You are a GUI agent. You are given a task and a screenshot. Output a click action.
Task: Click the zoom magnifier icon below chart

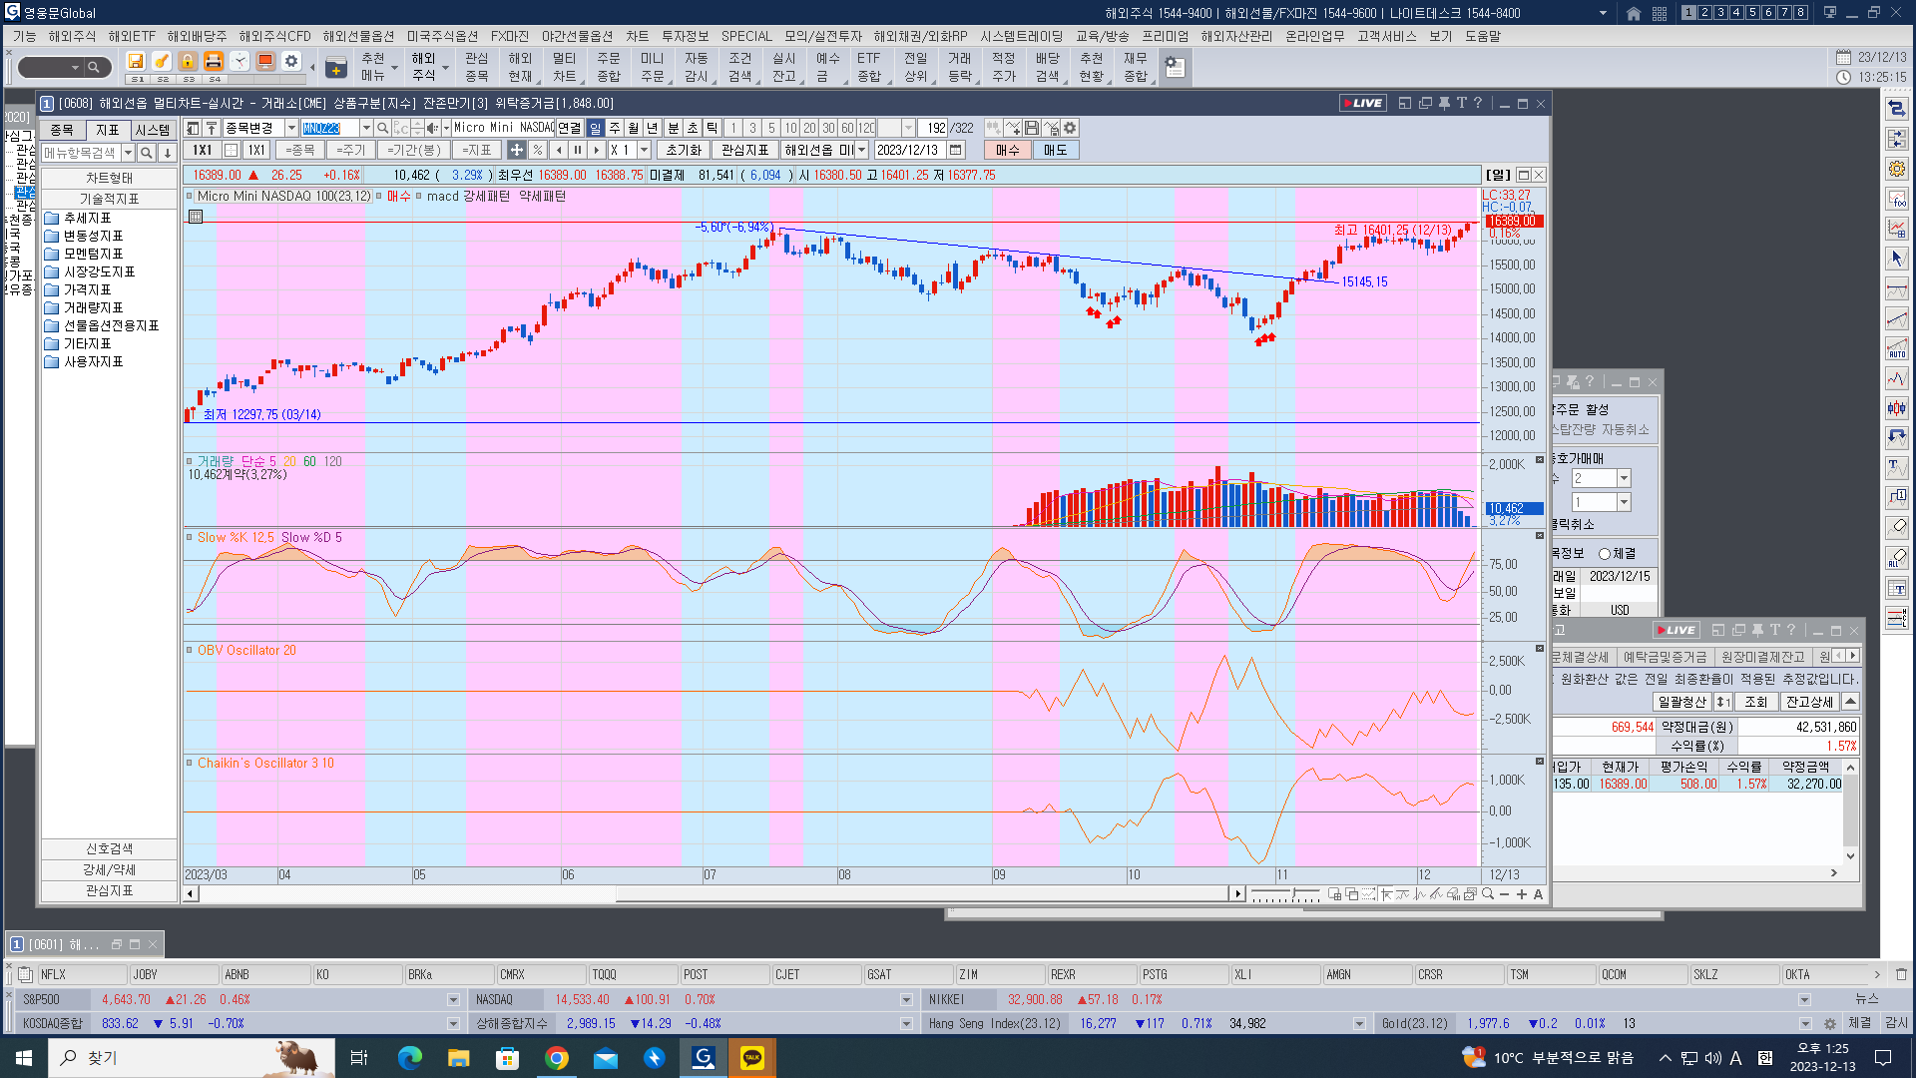pyautogui.click(x=1488, y=894)
